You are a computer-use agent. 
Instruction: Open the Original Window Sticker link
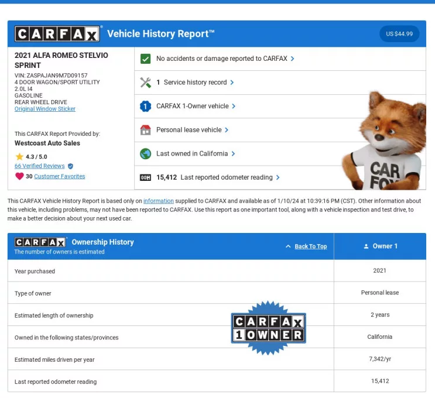point(45,109)
